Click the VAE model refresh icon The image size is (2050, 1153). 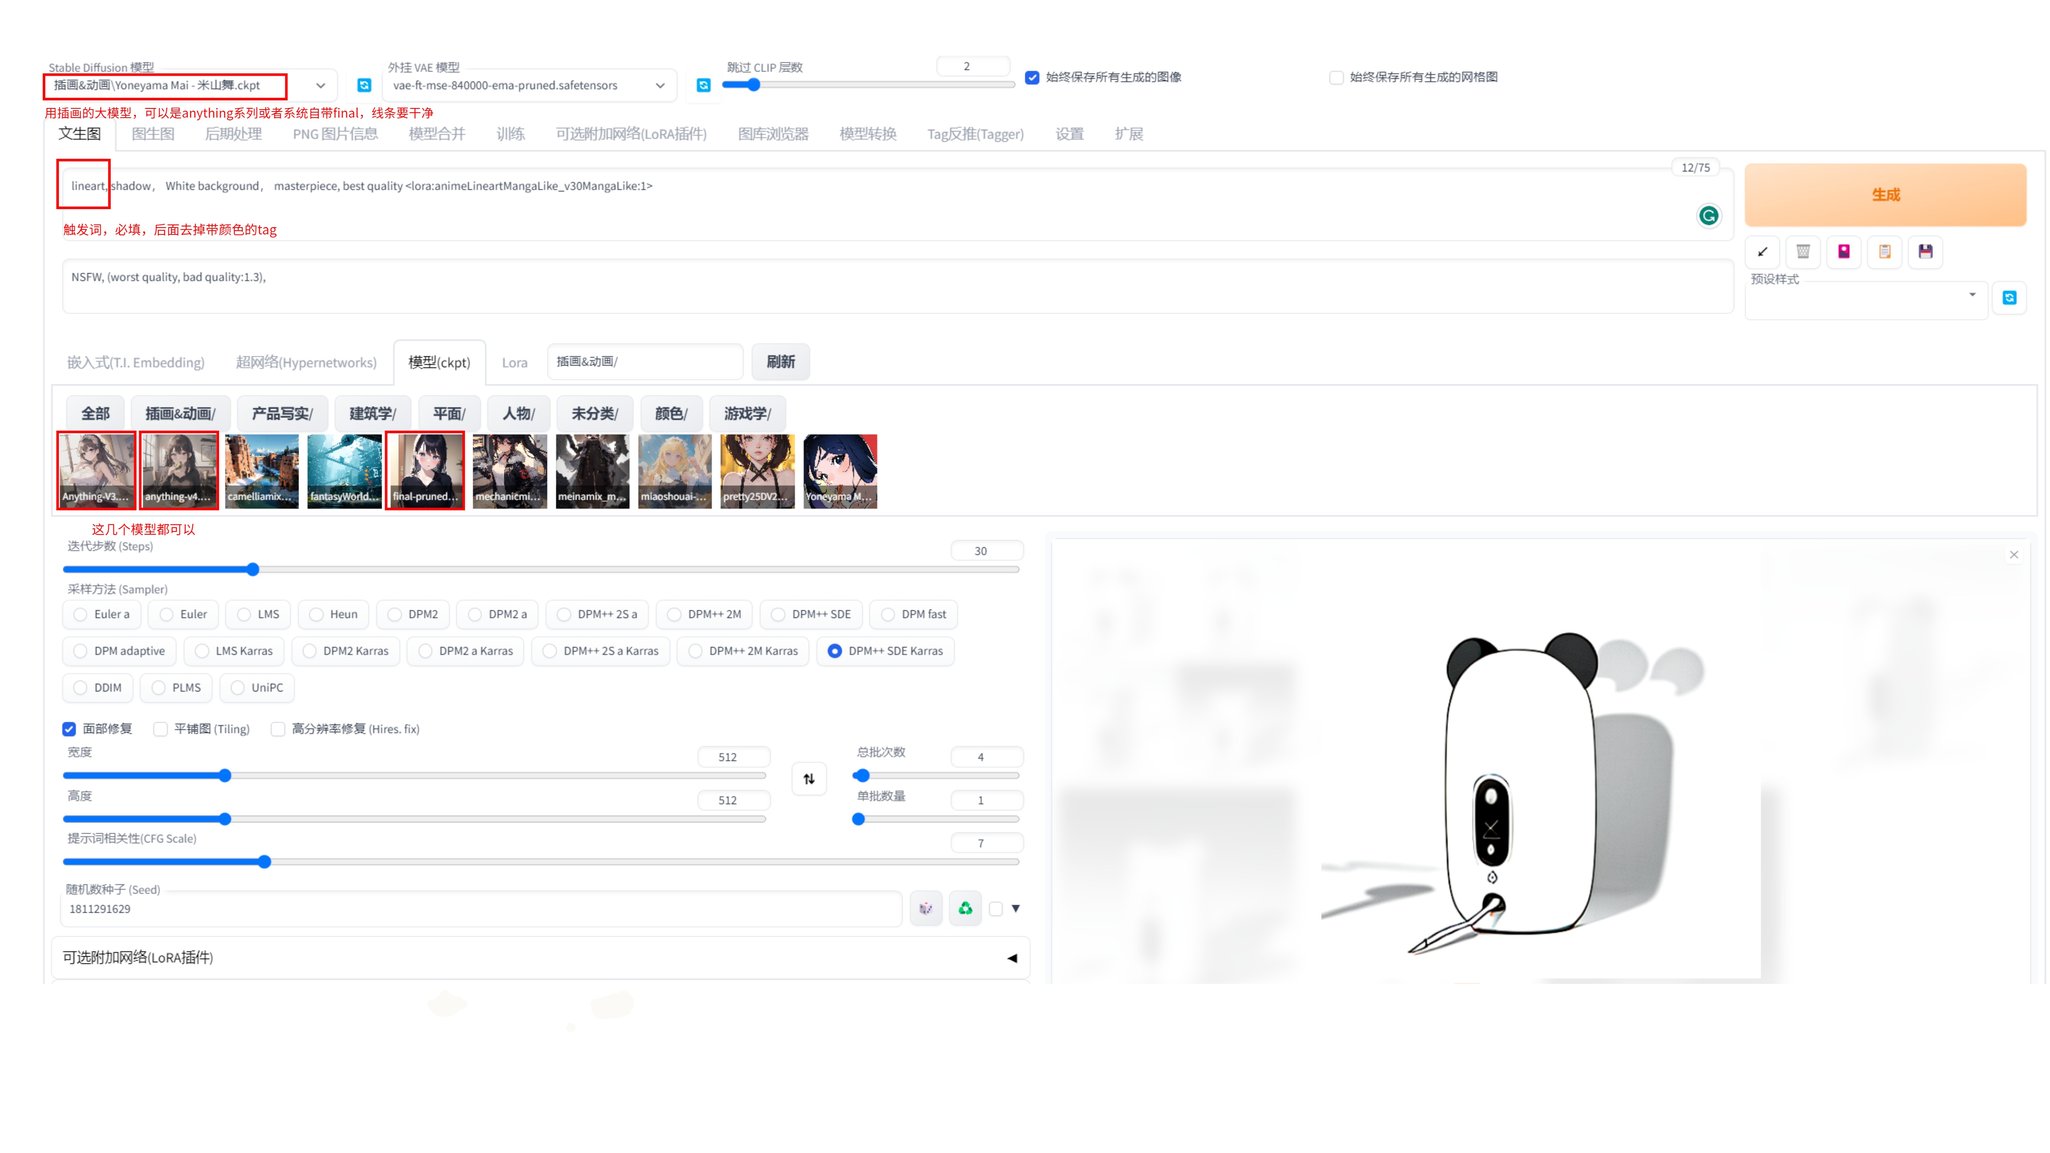[x=703, y=85]
